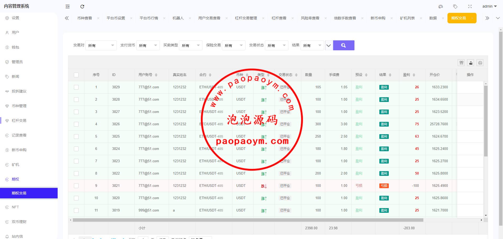Check row with ID 3829
The height and width of the screenshot is (239, 503).
tap(76, 87)
